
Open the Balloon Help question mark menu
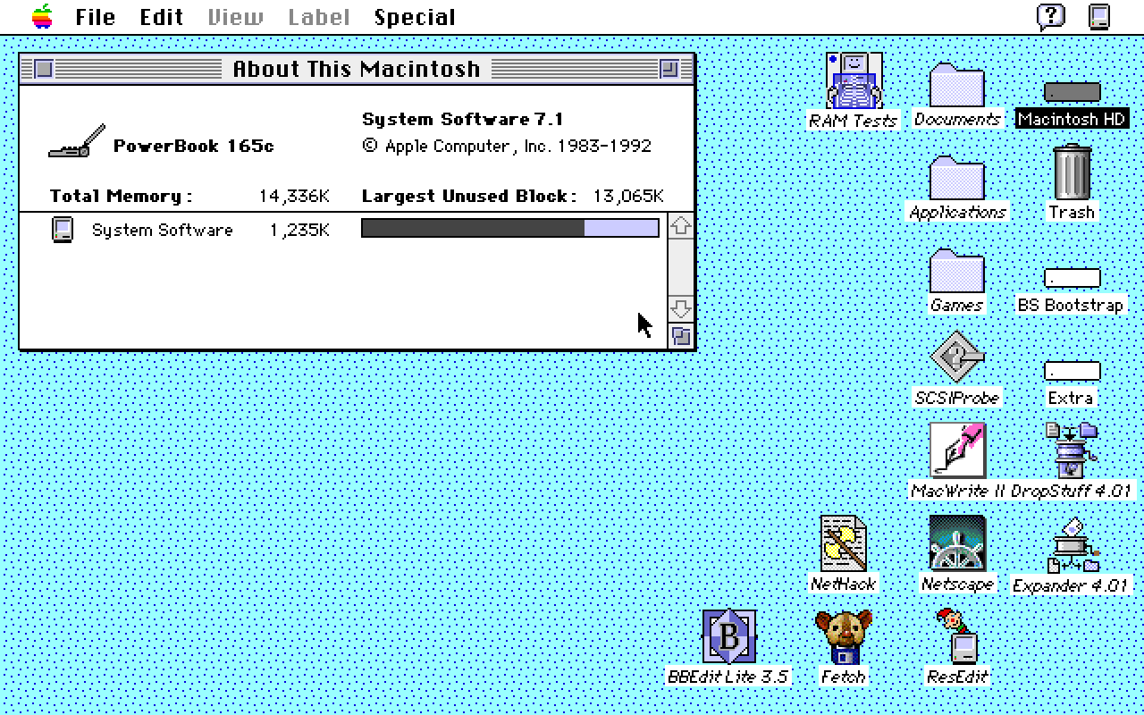1051,17
